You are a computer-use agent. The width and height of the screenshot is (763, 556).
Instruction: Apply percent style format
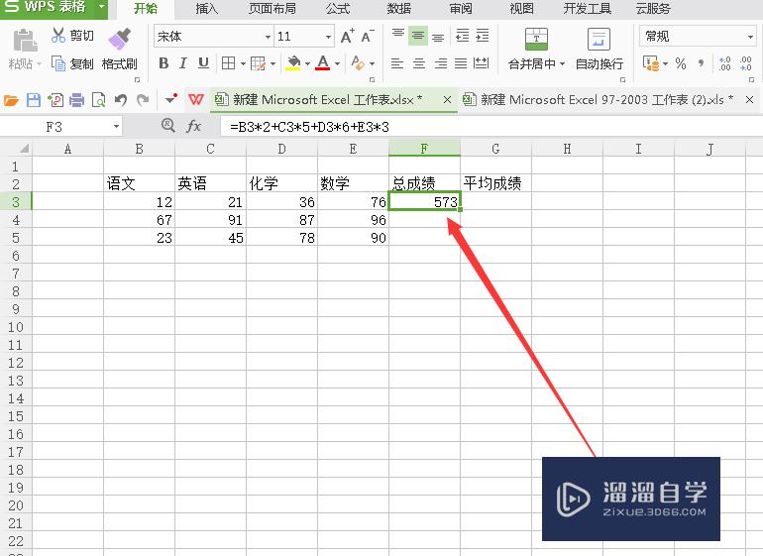[681, 63]
